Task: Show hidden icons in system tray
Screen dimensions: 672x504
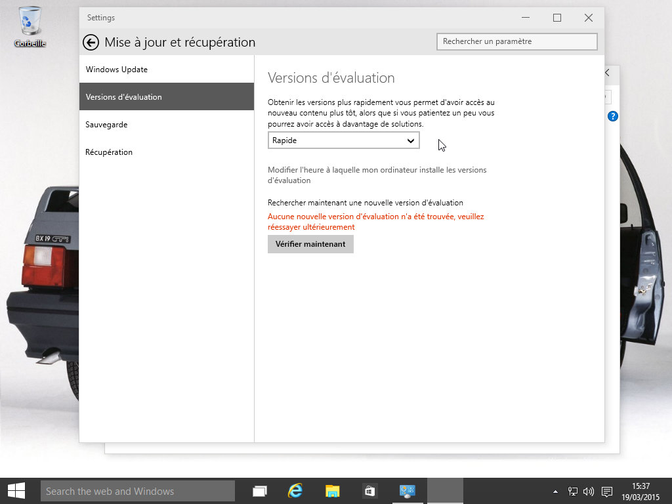Action: click(x=555, y=490)
